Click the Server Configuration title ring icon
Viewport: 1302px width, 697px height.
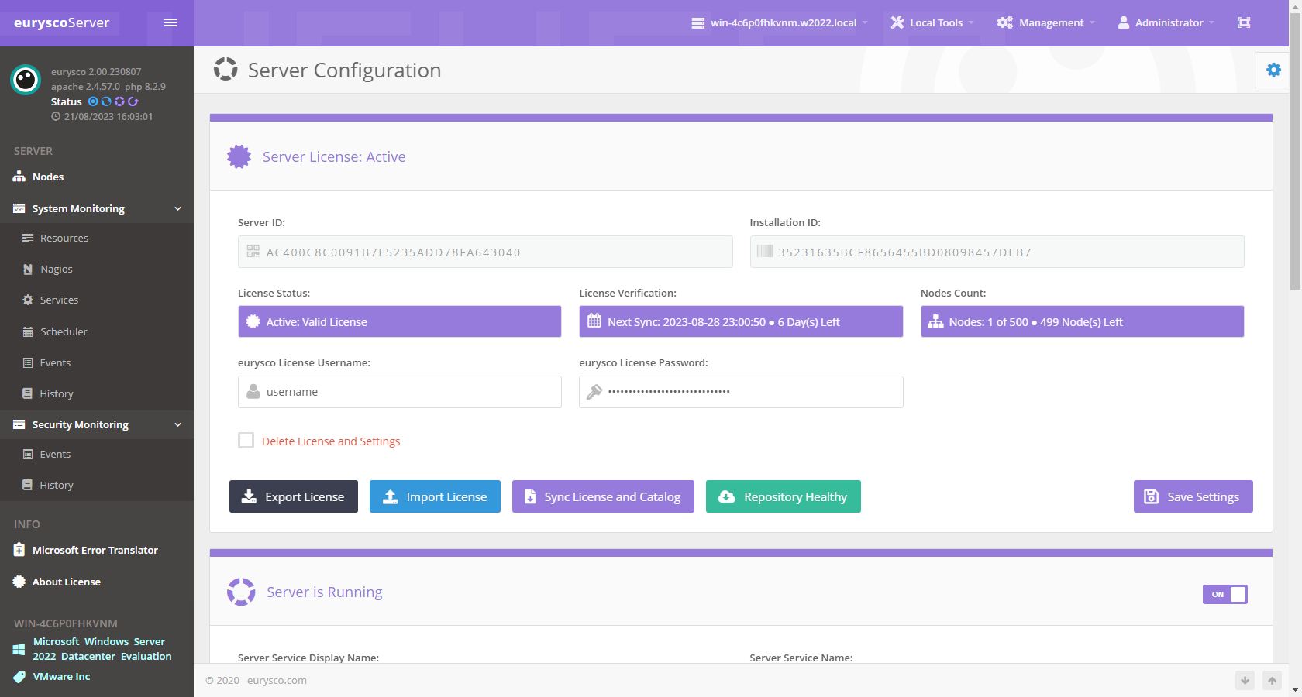coord(226,69)
